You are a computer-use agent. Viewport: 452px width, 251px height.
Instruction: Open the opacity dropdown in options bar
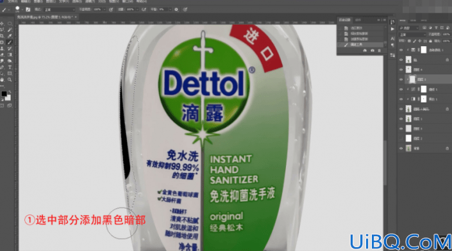point(104,10)
